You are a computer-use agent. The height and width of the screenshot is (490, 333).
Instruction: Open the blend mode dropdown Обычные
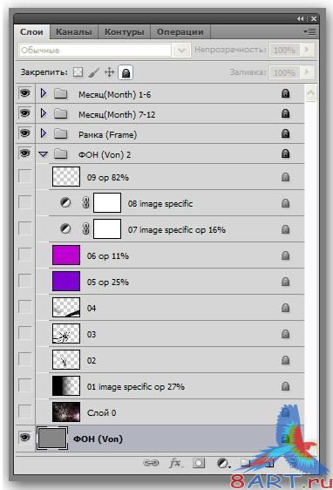click(x=105, y=50)
